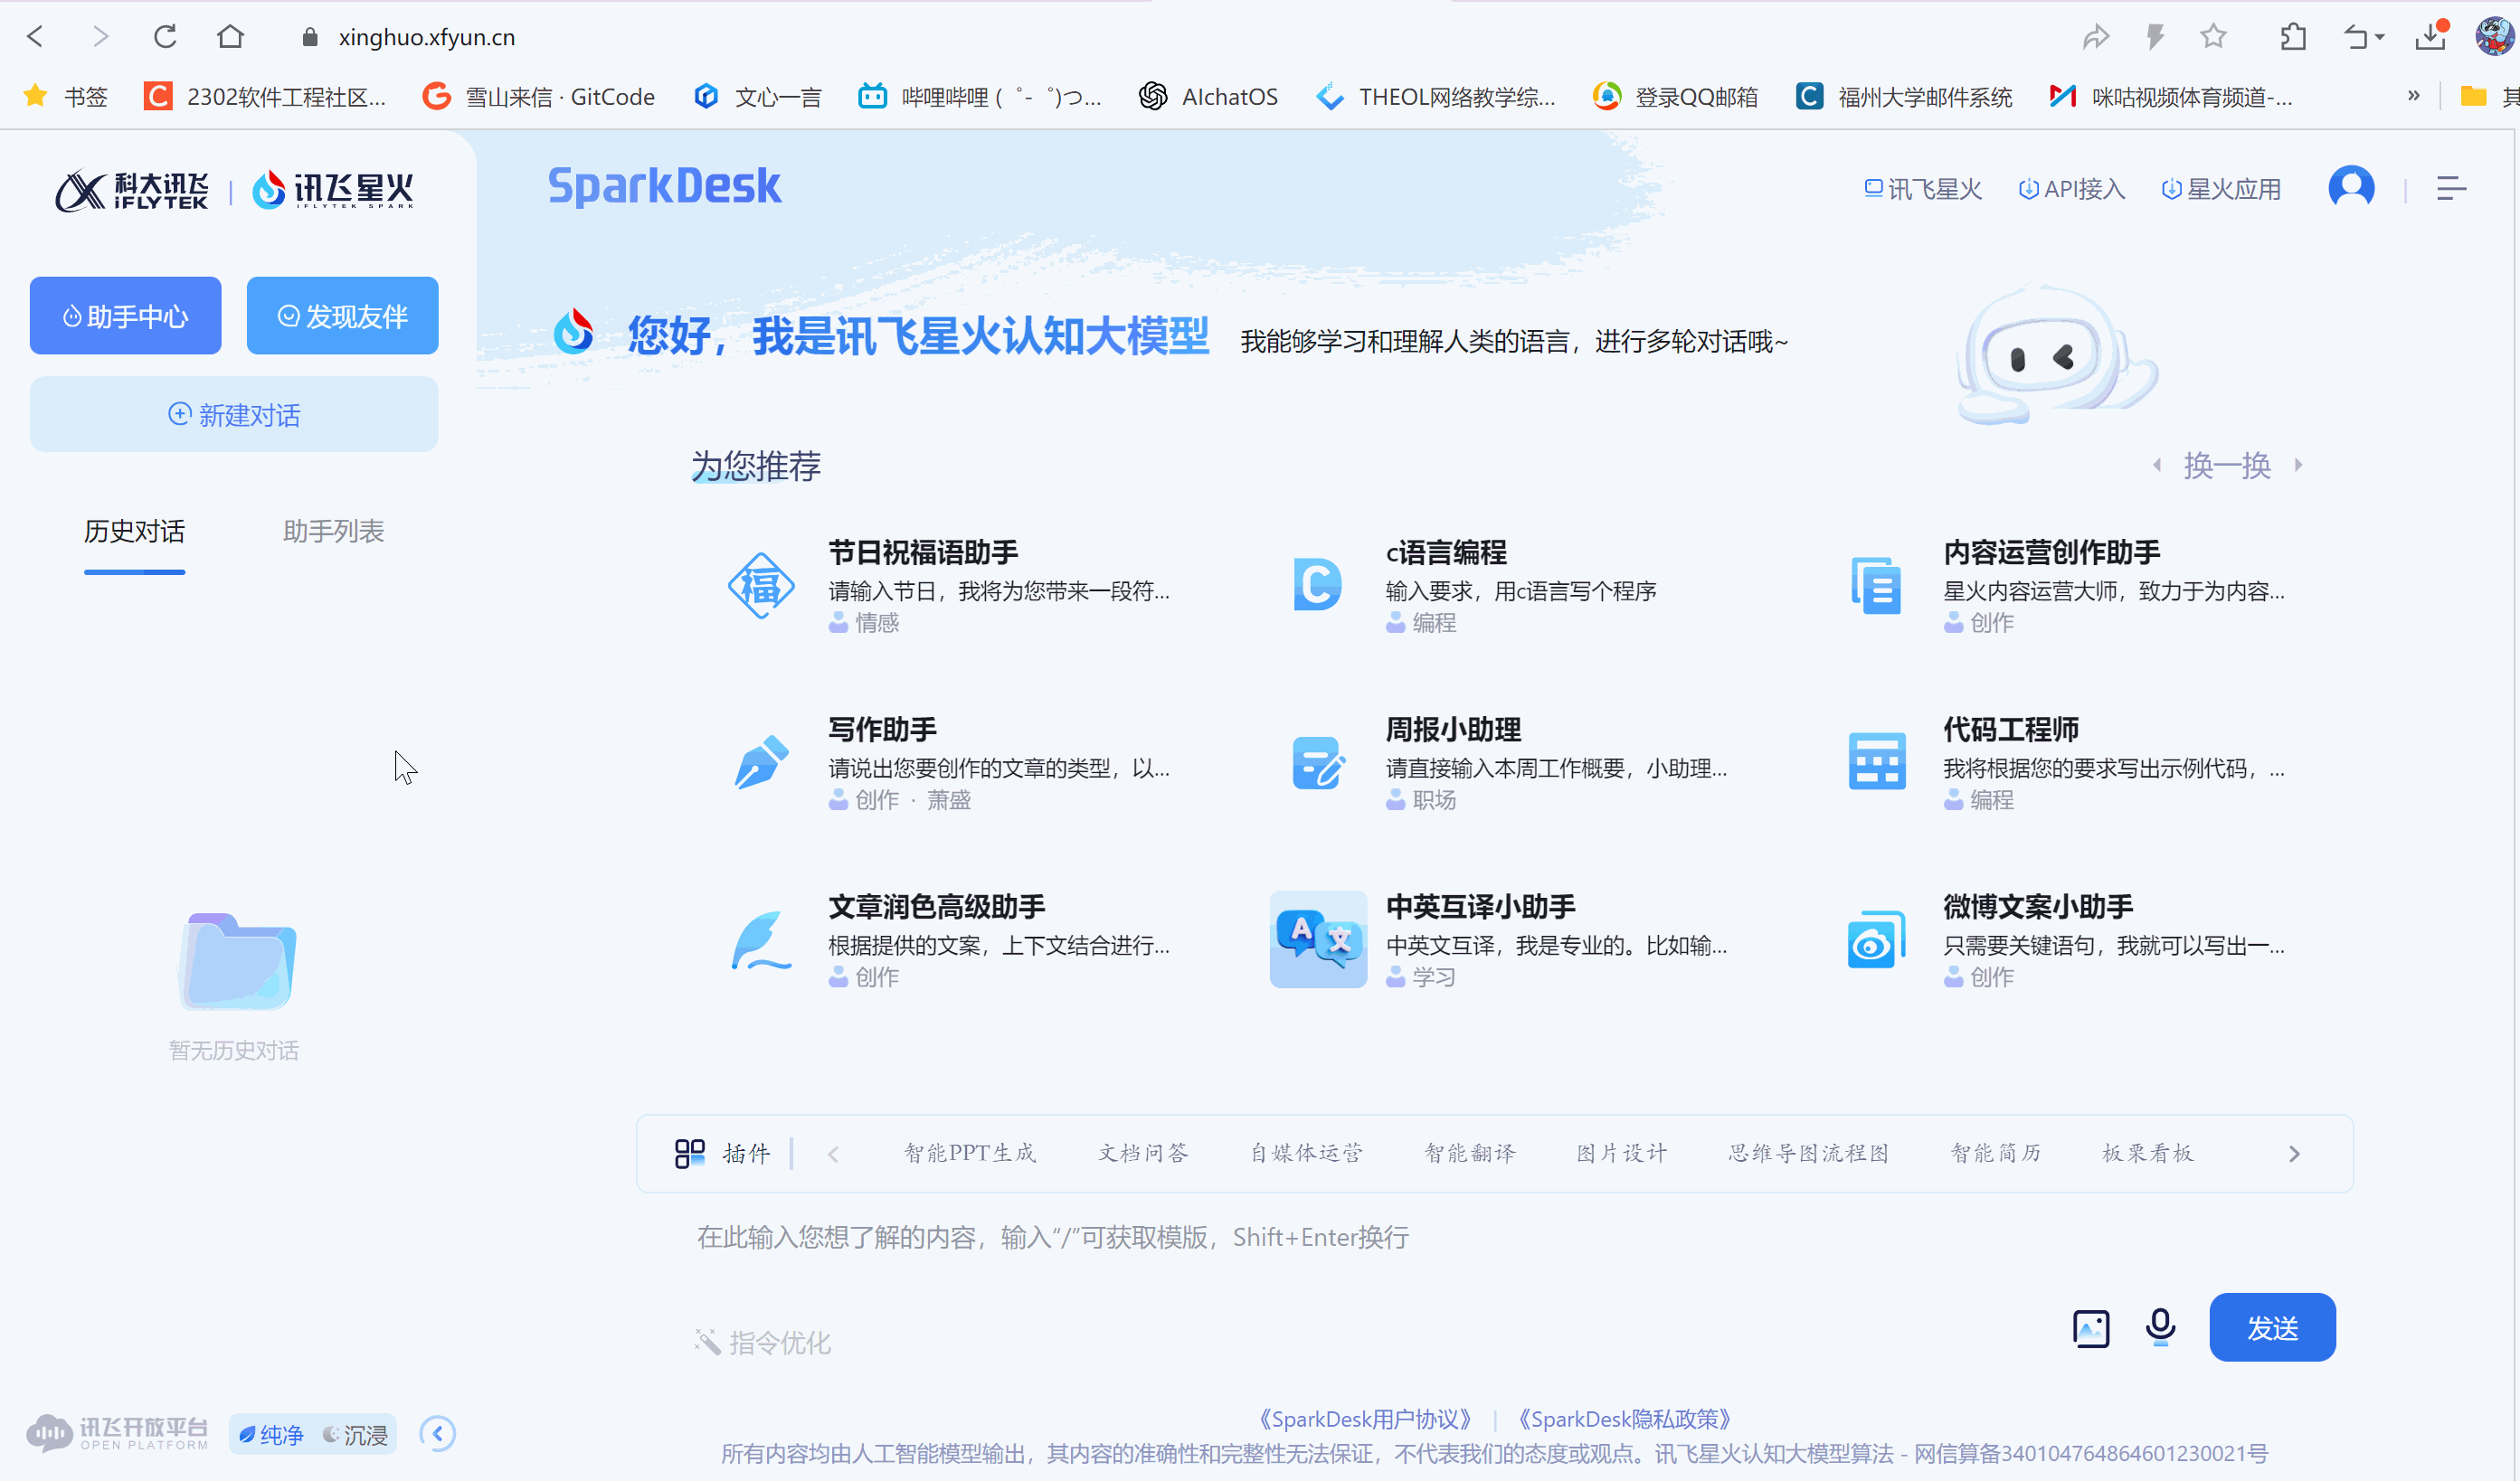Switch to 纯净 mode
Screen dimensions: 2520x1481
(x=271, y=1435)
